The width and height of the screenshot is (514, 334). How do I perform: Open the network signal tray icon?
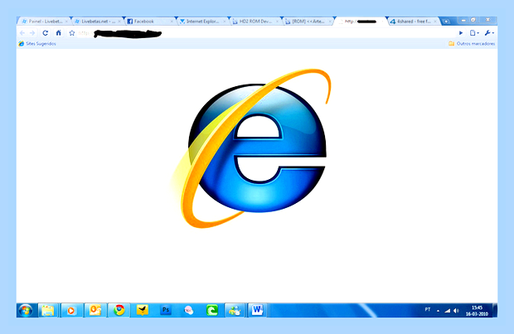(447, 311)
